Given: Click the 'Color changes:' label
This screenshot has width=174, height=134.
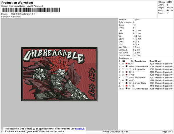Looking at the screenshot, I should 125,22.
